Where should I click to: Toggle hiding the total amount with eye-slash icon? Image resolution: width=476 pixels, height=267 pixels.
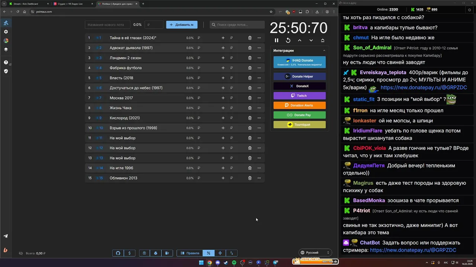tap(21, 253)
